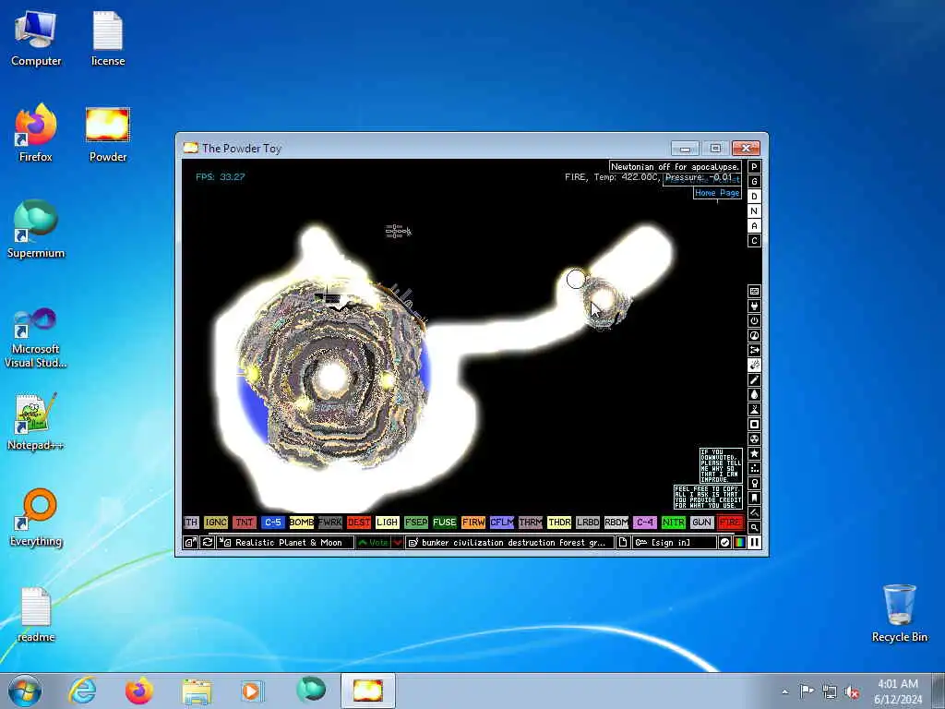Open the Liquids droplet section icon
Viewport: 945px width, 709px height.
754,395
